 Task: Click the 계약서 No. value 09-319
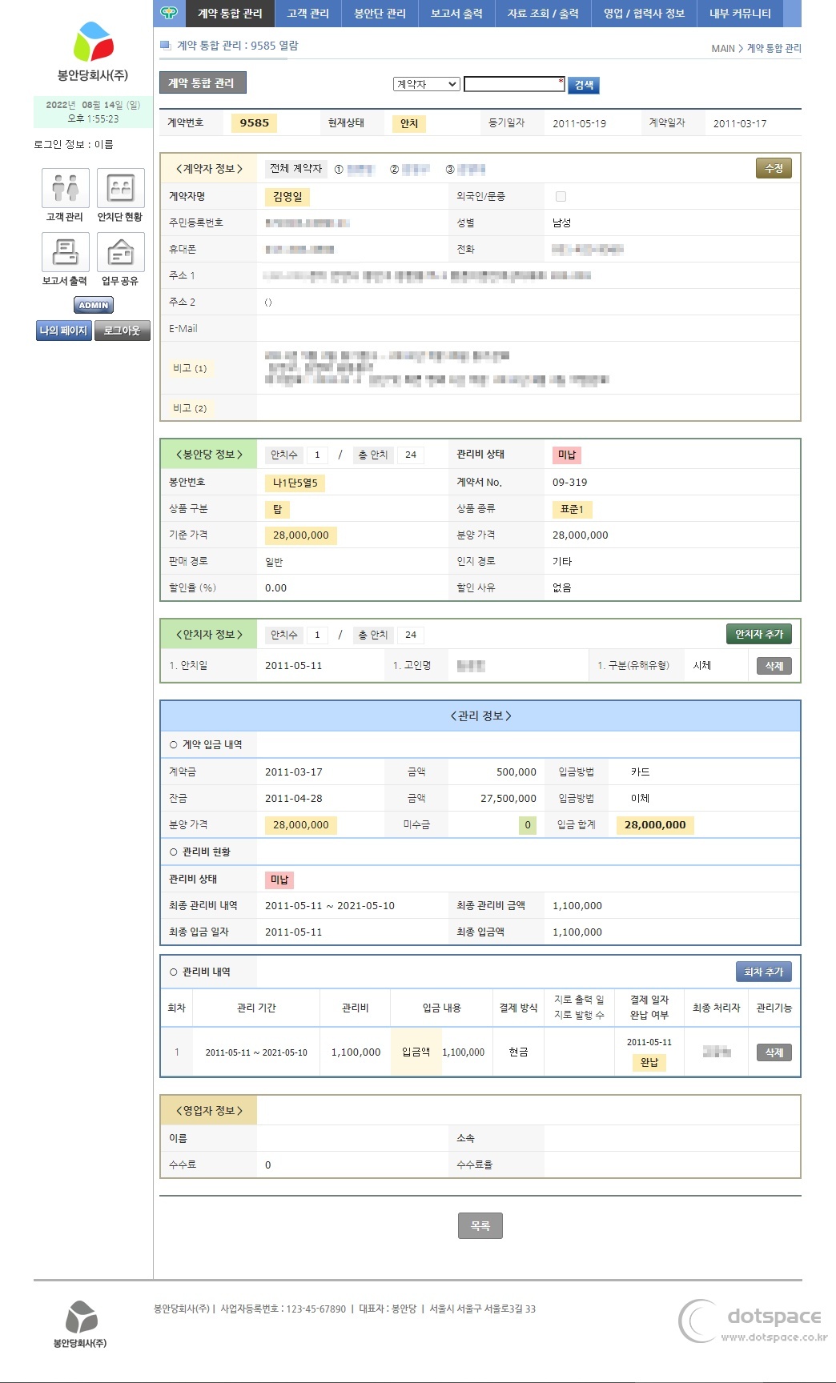click(x=569, y=483)
